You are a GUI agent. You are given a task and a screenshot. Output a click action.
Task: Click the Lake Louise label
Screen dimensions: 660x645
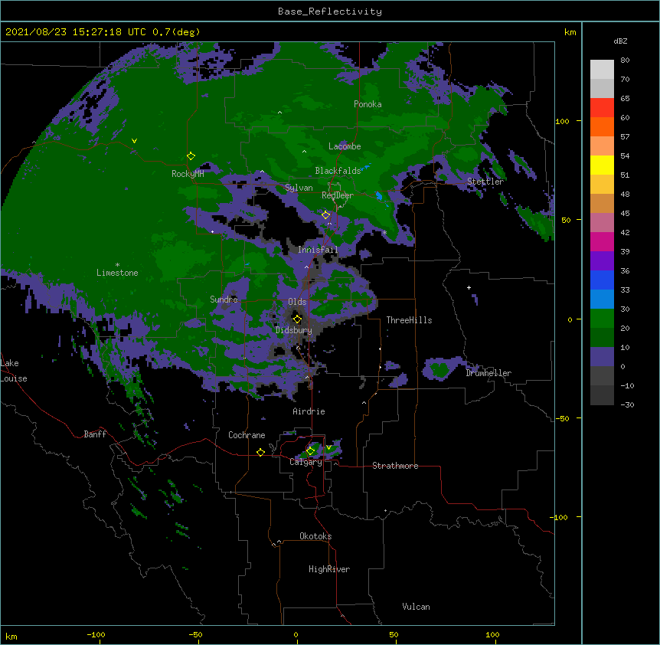point(14,371)
